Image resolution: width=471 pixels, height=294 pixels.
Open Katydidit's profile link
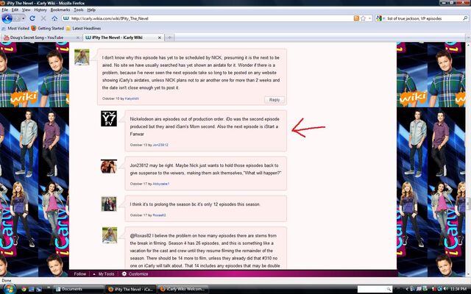pos(132,98)
